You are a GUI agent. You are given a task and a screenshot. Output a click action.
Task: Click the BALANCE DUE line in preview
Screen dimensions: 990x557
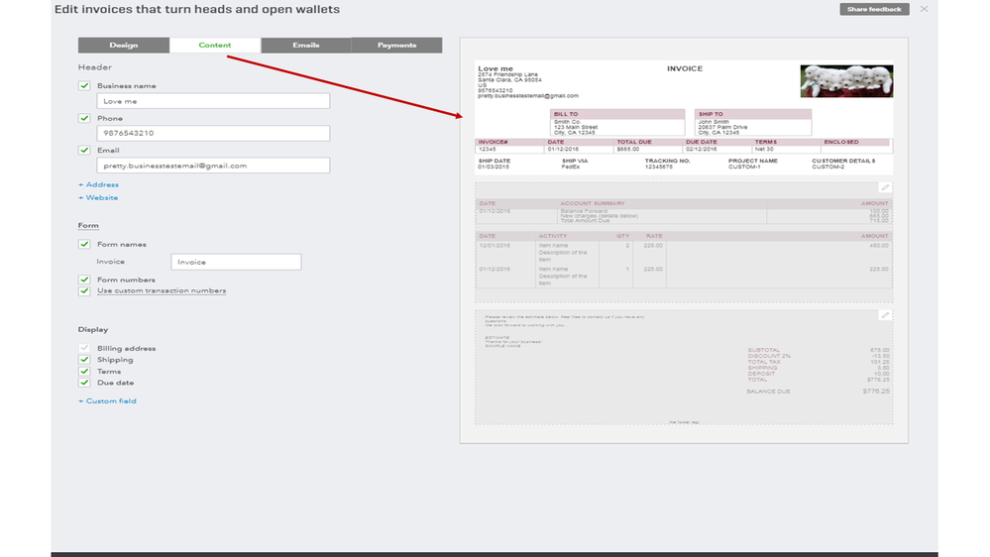click(819, 391)
